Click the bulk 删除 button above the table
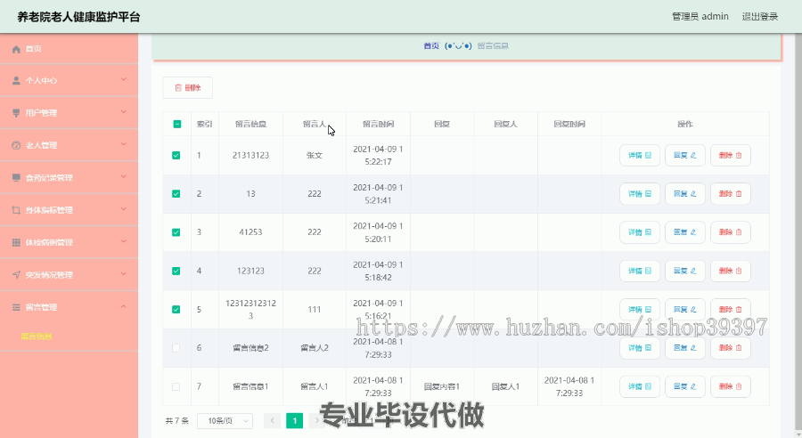The width and height of the screenshot is (802, 438). pos(188,88)
